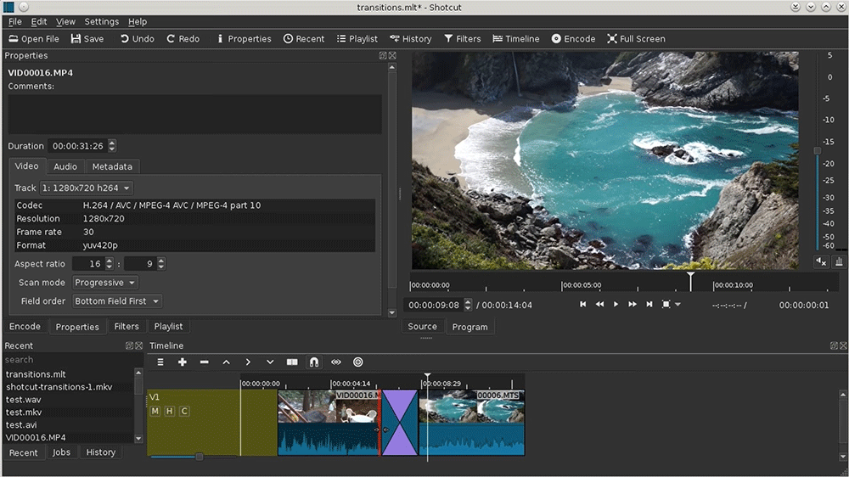The height and width of the screenshot is (477, 849).
Task: Open the Settings menu
Action: [x=102, y=21]
